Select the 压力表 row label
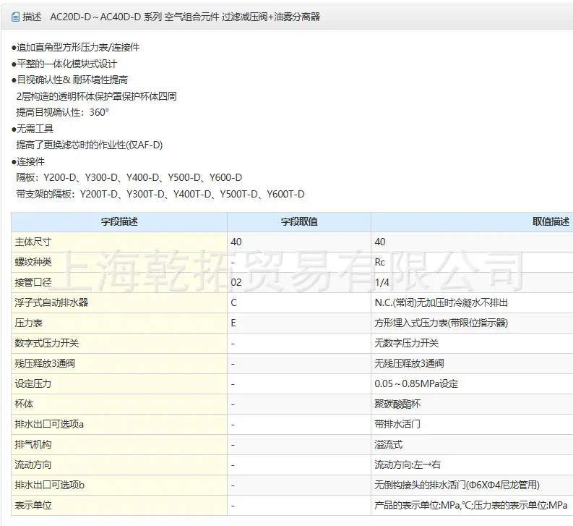Image resolution: width=573 pixels, height=526 pixels. point(28,323)
